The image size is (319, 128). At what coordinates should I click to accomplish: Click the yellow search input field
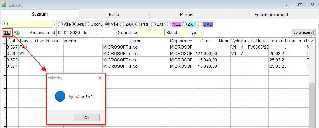[x=29, y=24]
